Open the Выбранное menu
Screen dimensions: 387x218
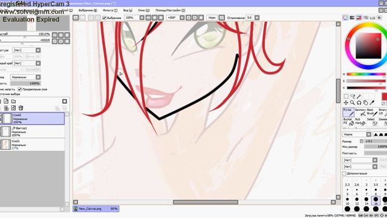tap(88, 10)
